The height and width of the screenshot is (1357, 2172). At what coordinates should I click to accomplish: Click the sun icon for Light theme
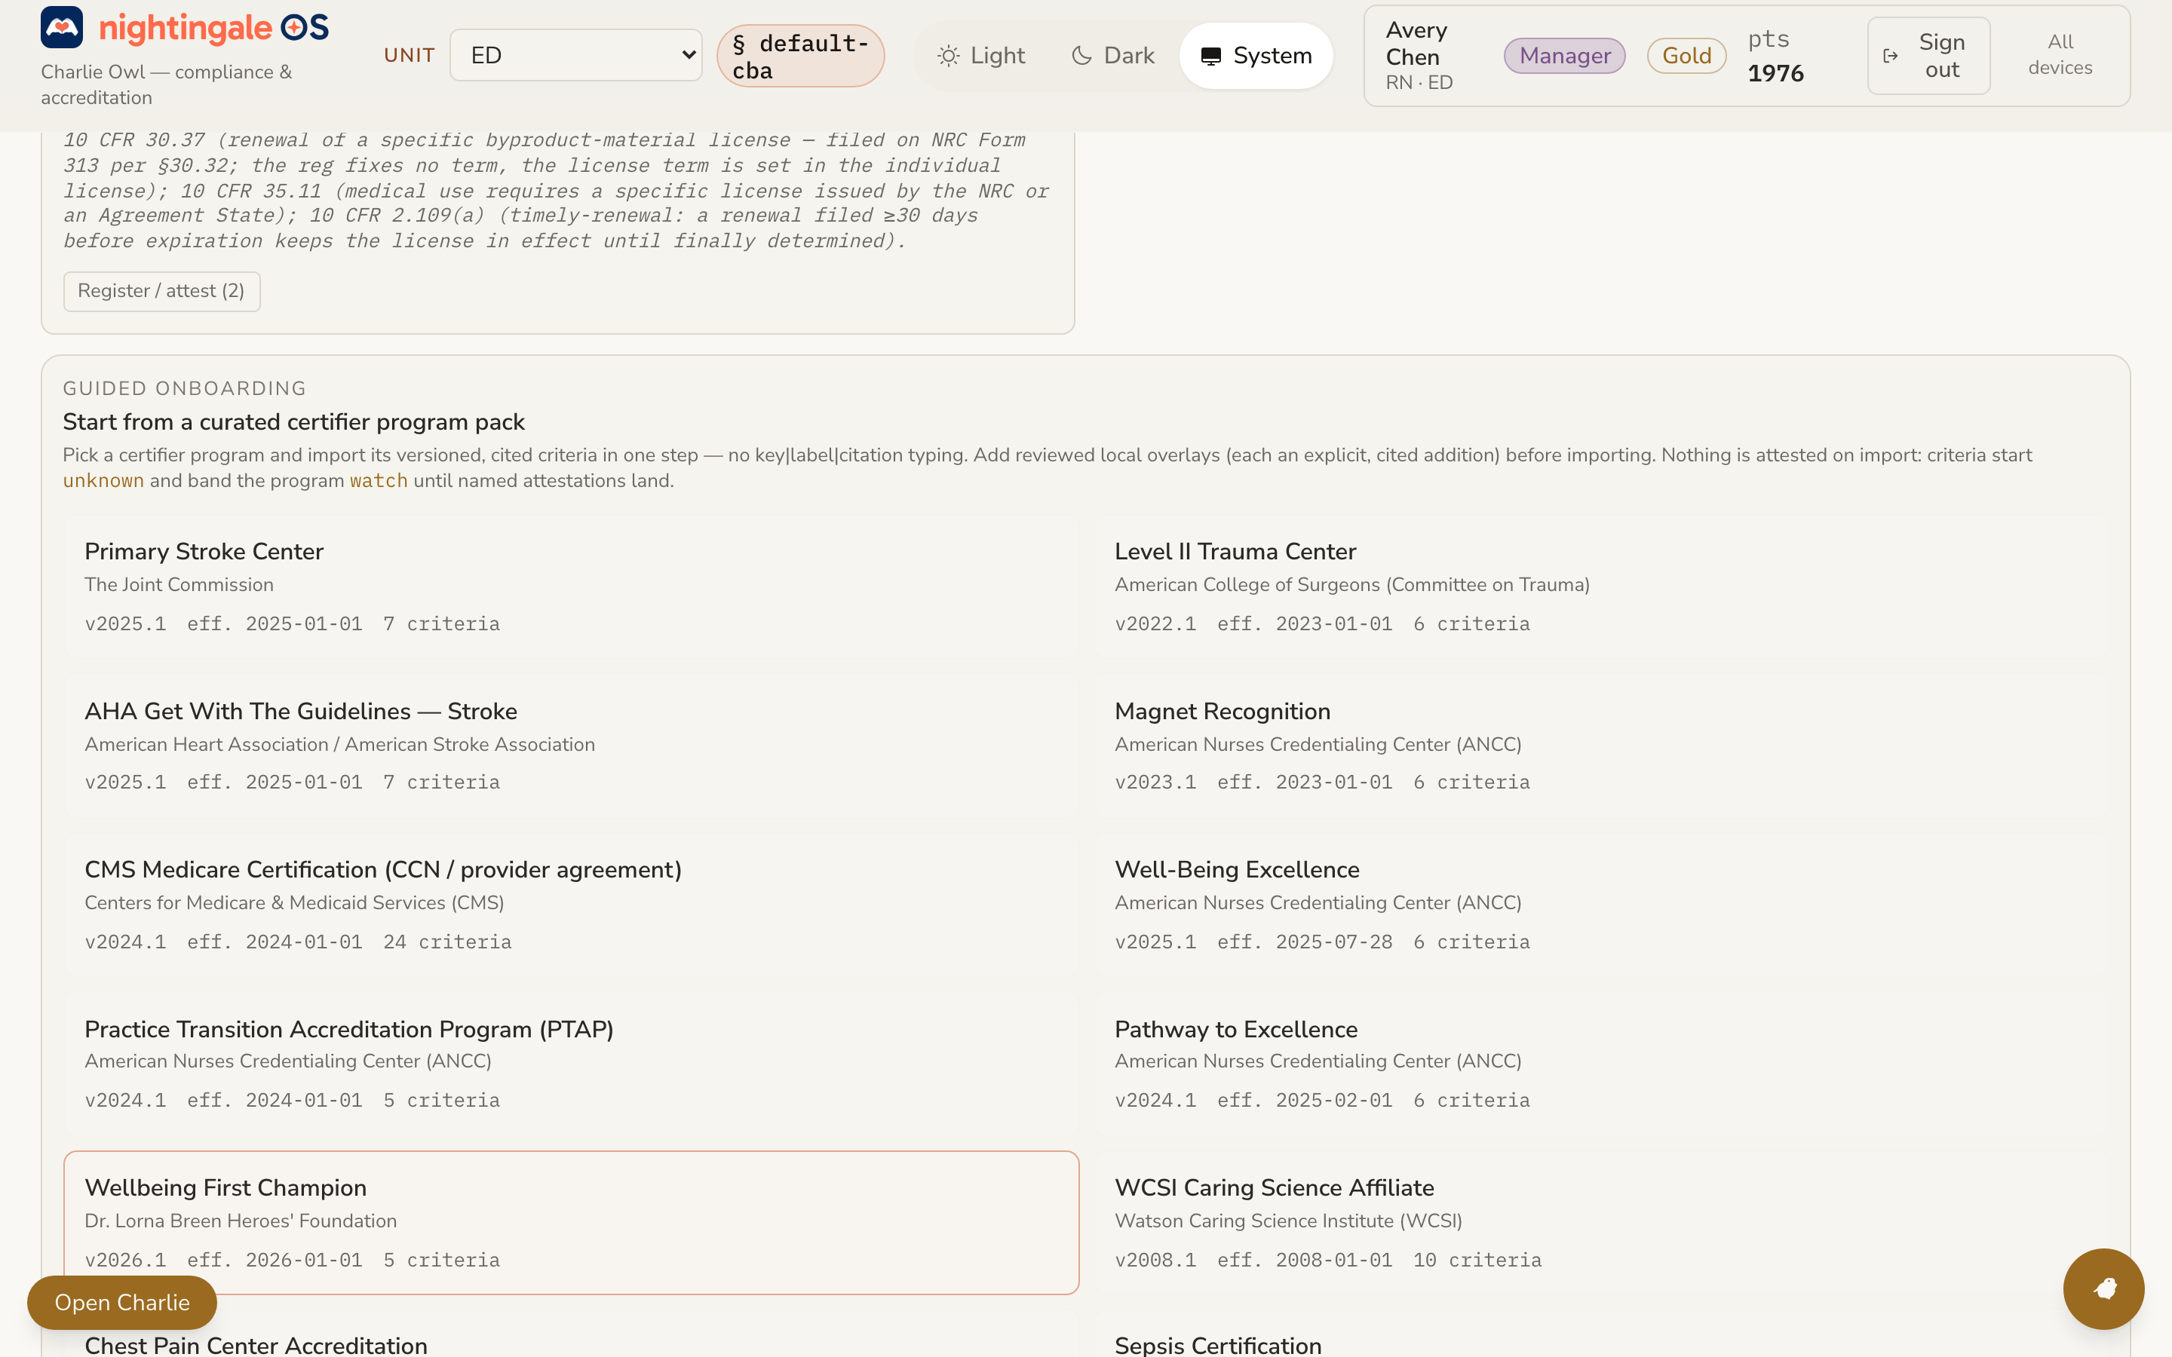click(948, 56)
